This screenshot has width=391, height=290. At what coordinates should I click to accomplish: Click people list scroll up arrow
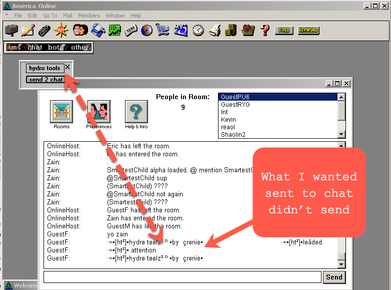341,97
